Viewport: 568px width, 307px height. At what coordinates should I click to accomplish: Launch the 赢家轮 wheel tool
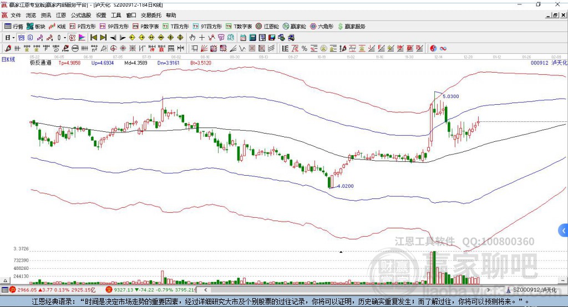[294, 27]
